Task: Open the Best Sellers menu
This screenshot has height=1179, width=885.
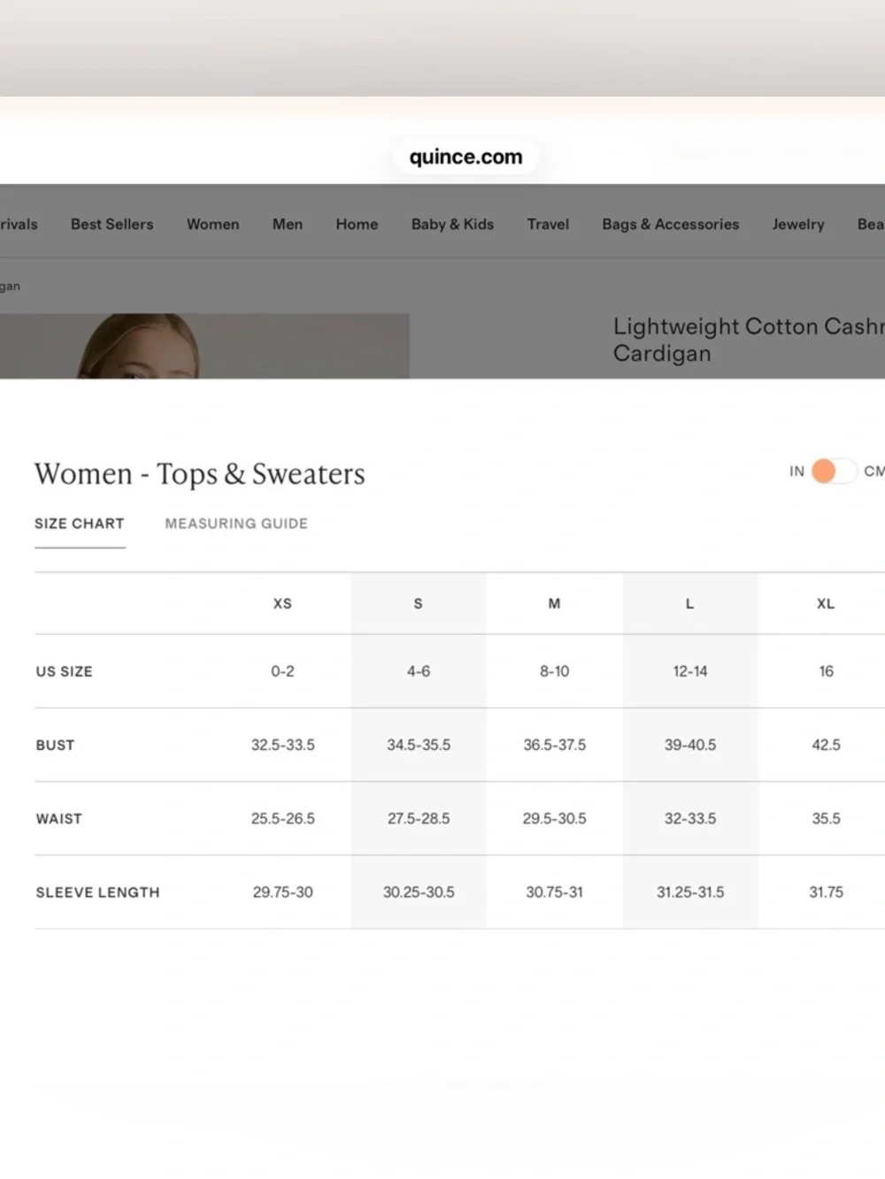Action: 112,225
